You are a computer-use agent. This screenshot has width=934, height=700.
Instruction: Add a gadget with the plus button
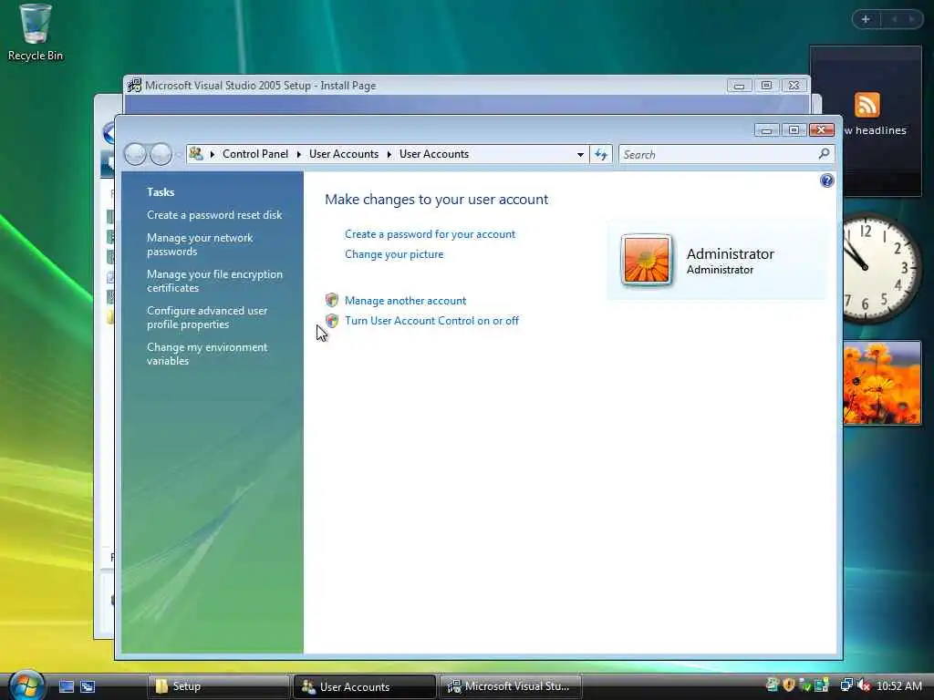click(x=866, y=19)
